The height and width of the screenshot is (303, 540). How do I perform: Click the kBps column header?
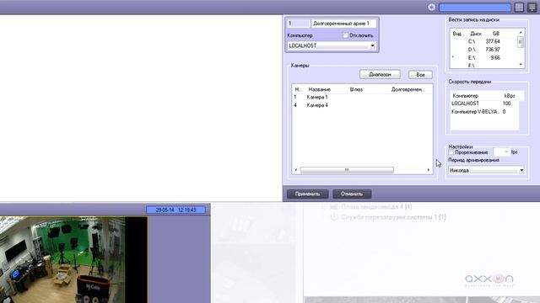[510, 96]
